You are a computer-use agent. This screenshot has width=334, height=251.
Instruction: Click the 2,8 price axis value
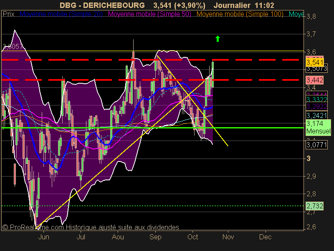point(311,194)
